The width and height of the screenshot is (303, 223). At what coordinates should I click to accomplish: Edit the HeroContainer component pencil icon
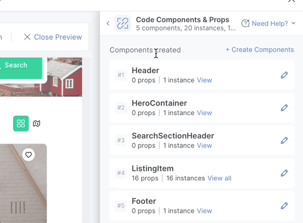(x=284, y=108)
